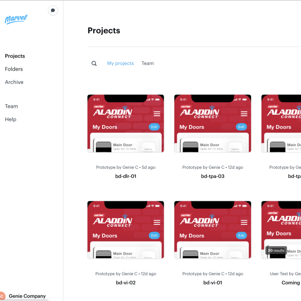Click Edit button in bd-dlr-01 preview
The height and width of the screenshot is (301, 301).
point(154,127)
